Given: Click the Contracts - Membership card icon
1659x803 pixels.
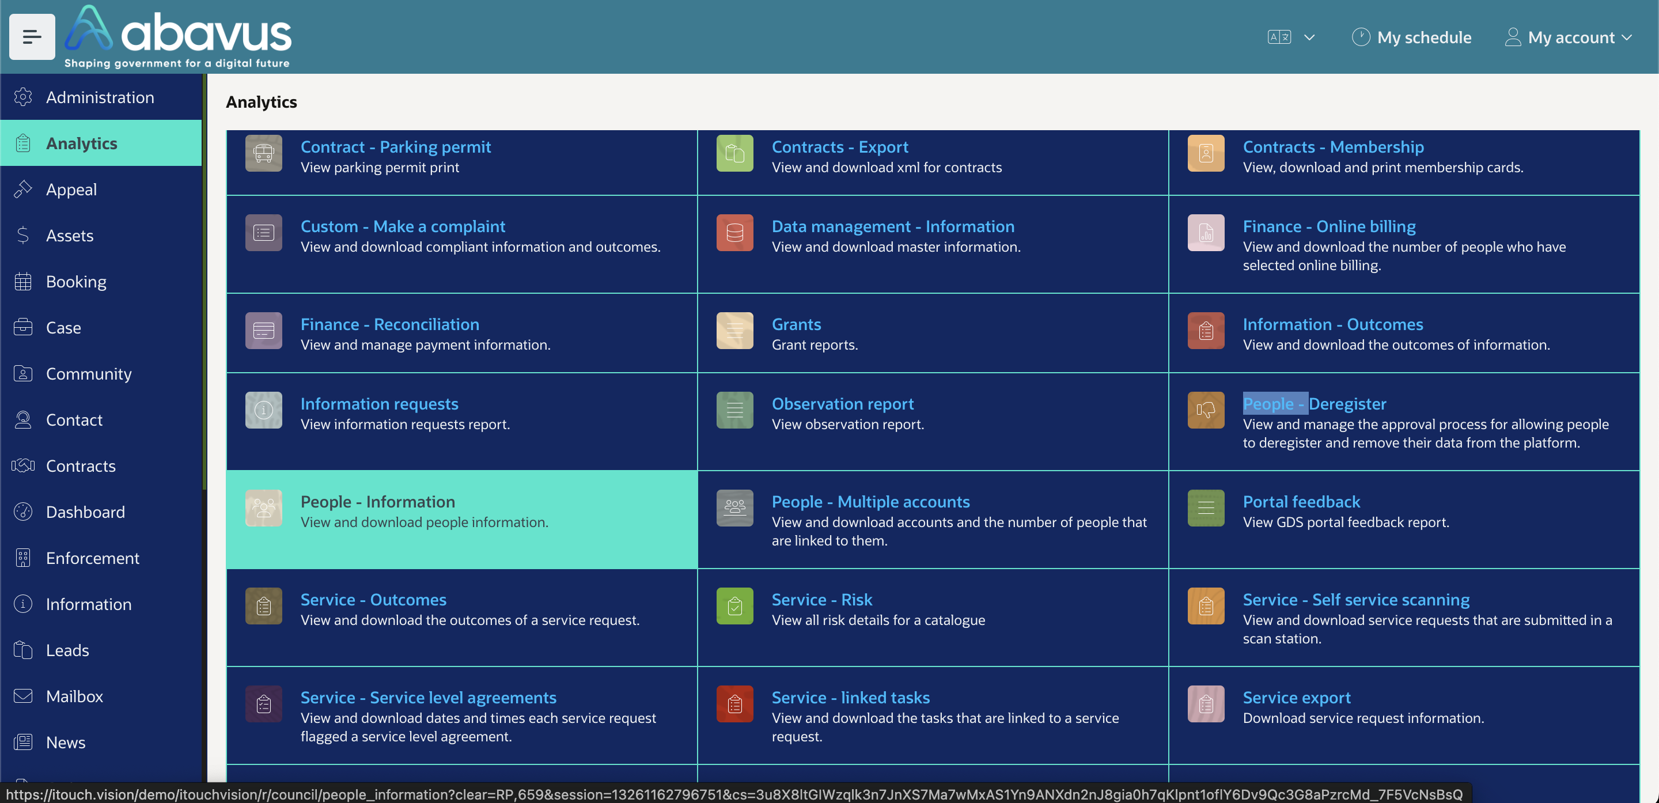Looking at the screenshot, I should pos(1206,153).
